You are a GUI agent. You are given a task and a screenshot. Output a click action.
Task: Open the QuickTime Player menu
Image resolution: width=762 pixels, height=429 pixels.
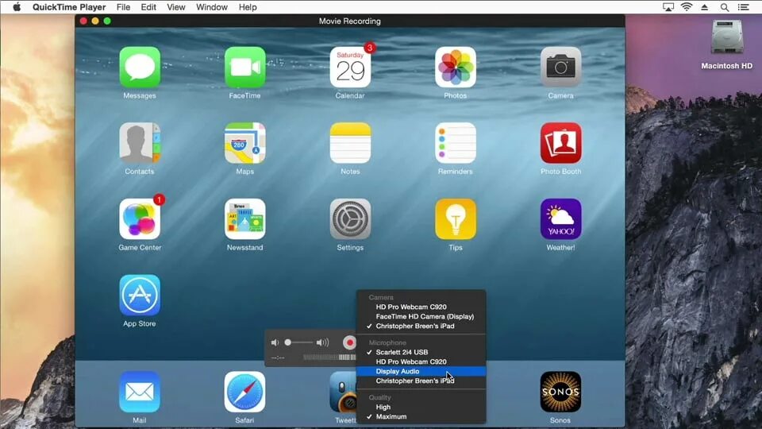[69, 7]
